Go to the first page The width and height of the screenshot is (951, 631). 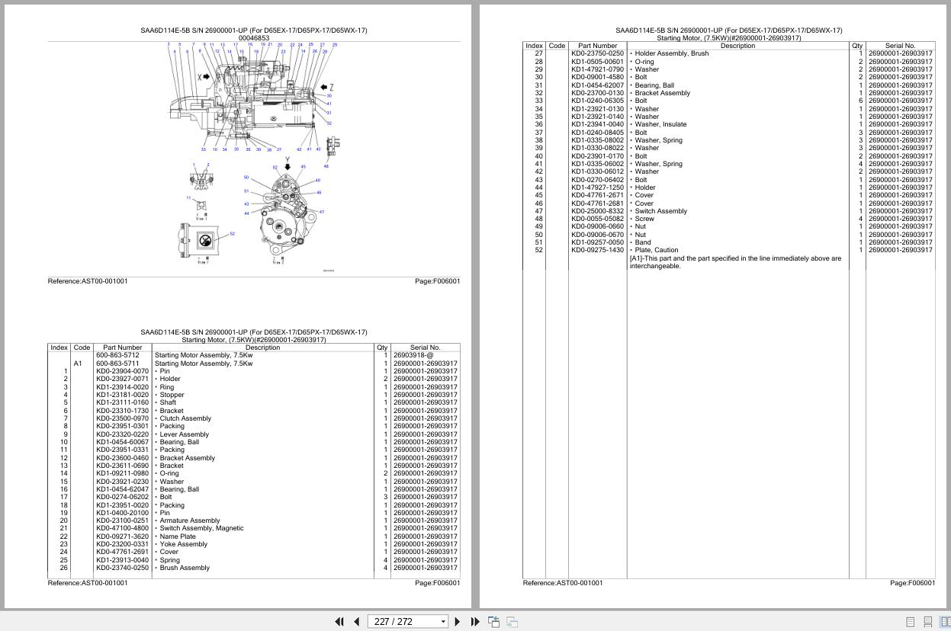click(x=339, y=622)
